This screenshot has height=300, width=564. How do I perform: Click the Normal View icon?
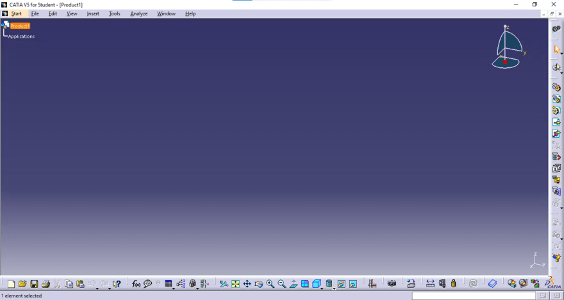point(294,284)
